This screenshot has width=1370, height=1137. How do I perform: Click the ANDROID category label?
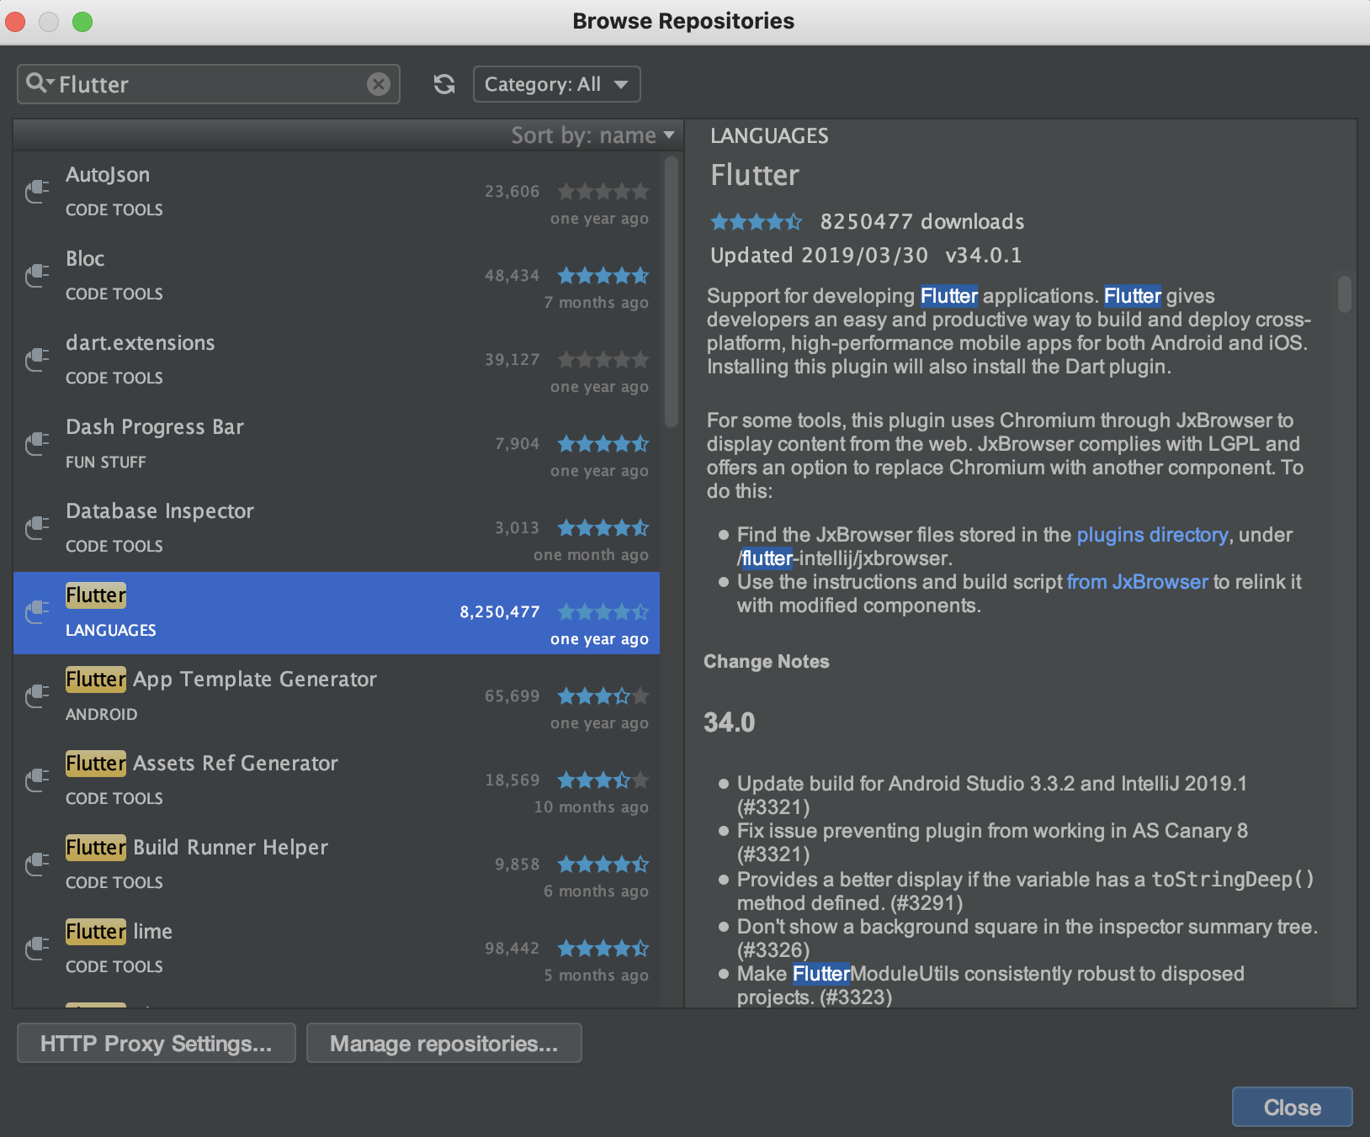tap(102, 715)
